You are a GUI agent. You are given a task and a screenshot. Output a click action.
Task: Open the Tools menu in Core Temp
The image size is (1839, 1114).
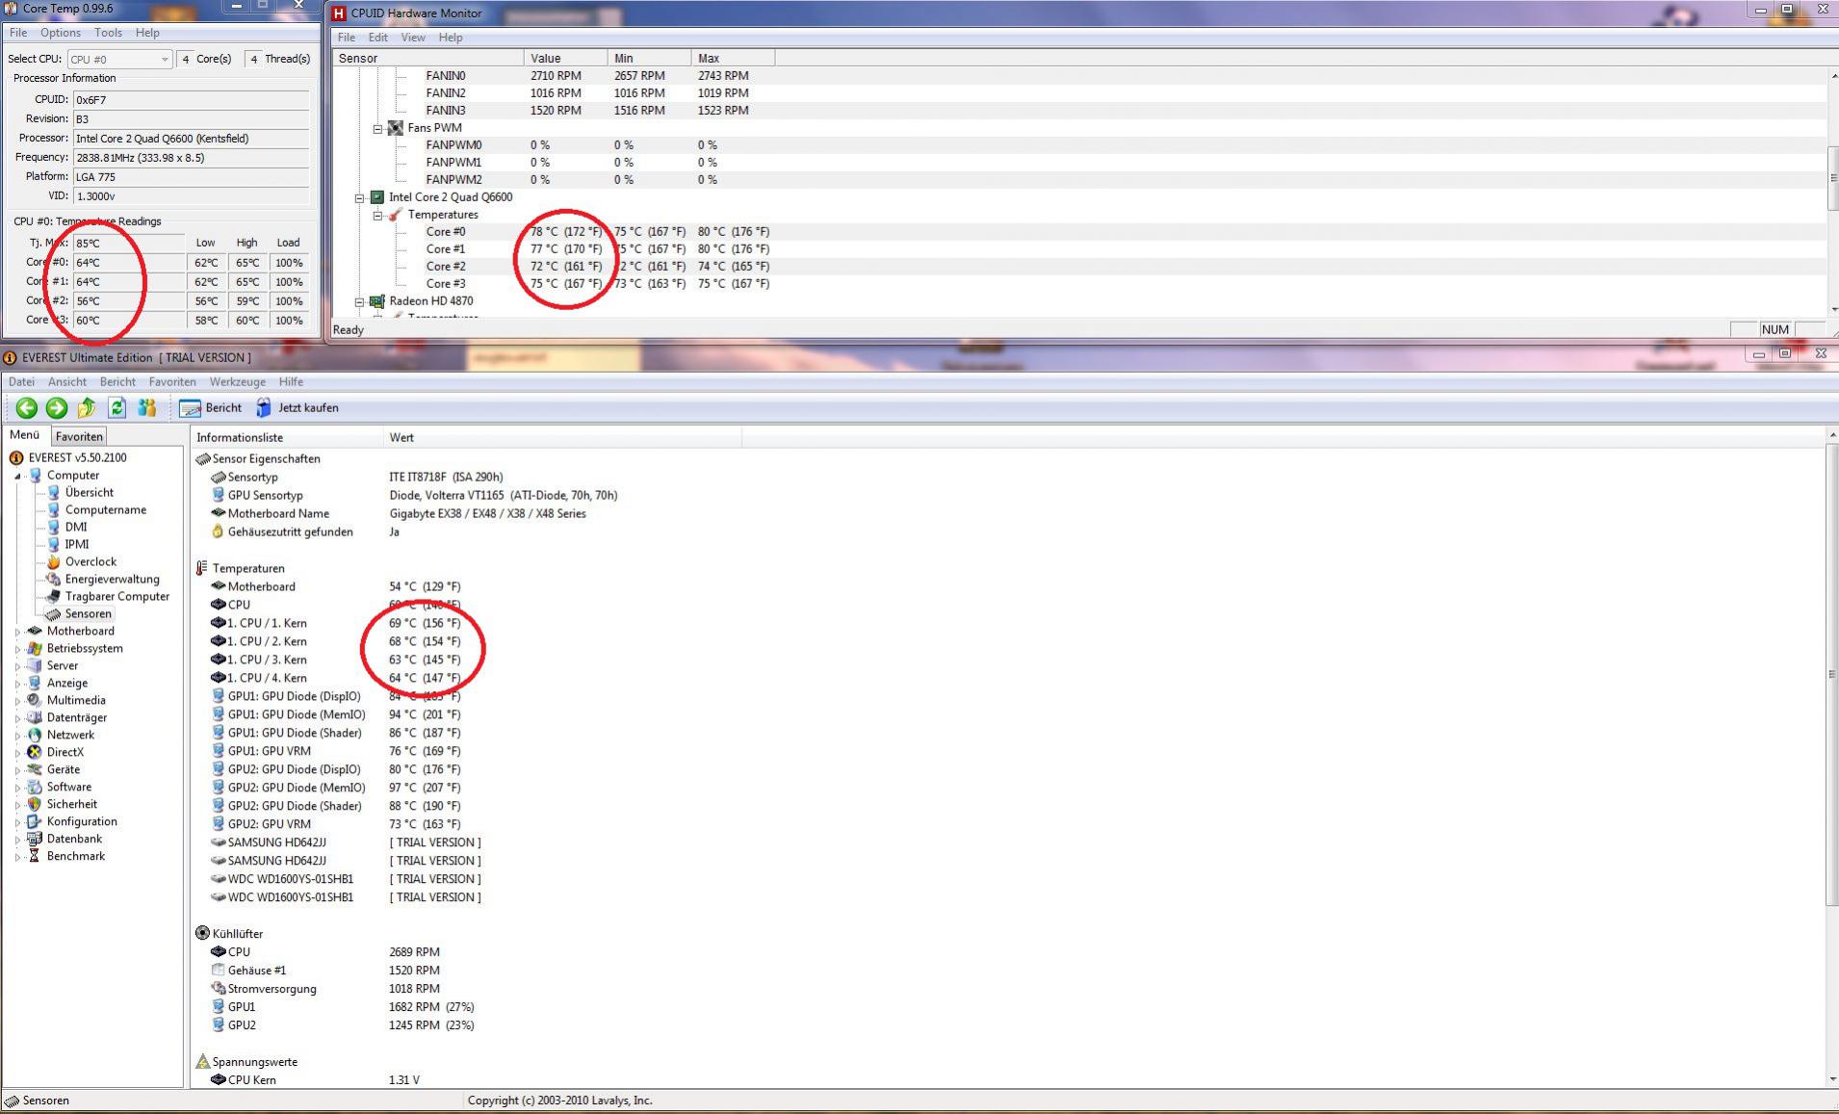click(108, 33)
